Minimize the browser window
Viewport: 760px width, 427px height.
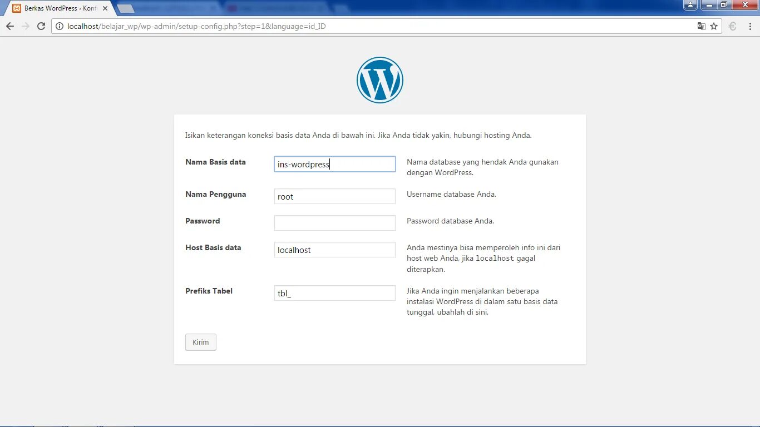(x=708, y=5)
